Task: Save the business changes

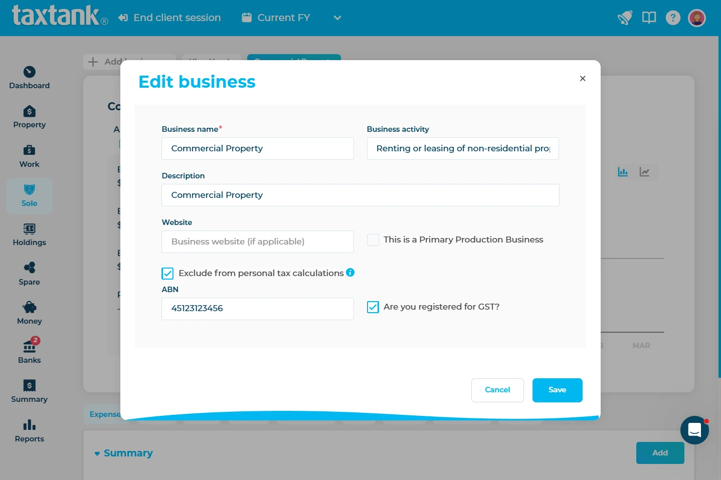Action: pyautogui.click(x=557, y=390)
